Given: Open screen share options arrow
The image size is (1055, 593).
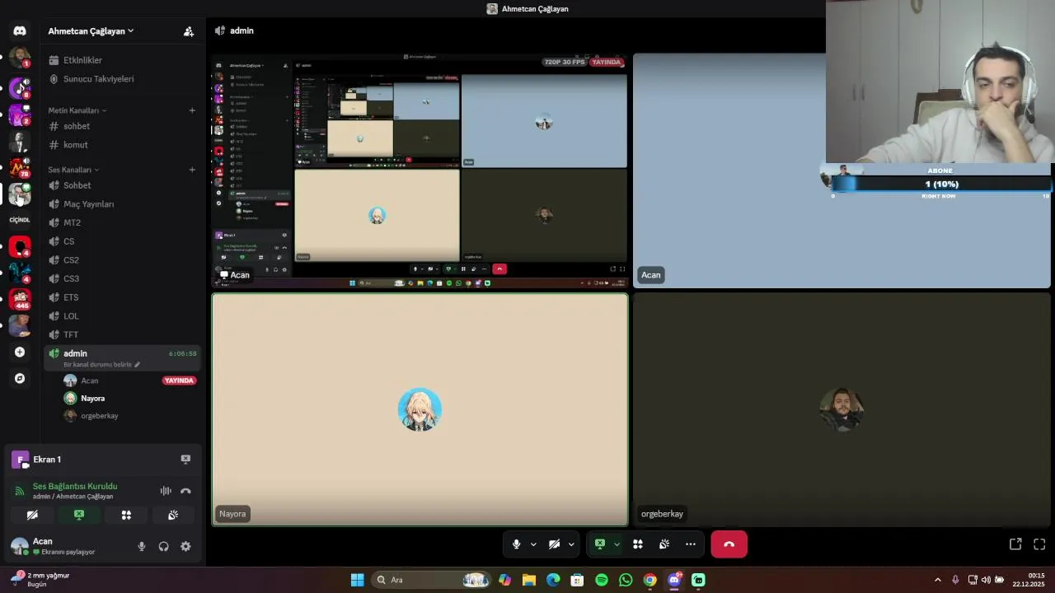Looking at the screenshot, I should (617, 544).
